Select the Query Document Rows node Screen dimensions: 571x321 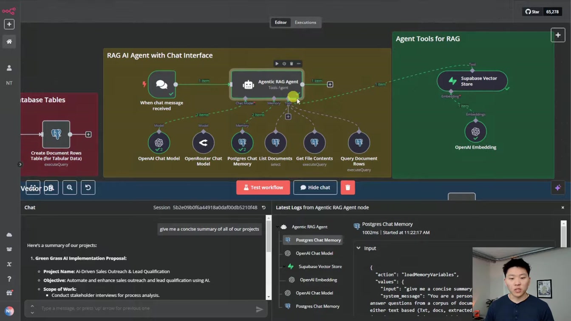[359, 143]
